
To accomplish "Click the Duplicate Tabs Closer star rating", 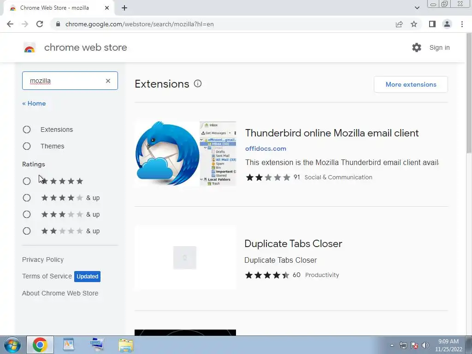I will (x=267, y=275).
